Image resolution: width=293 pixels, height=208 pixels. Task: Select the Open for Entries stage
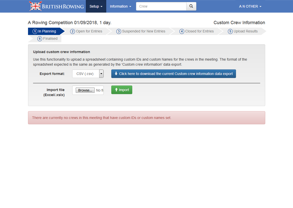pos(89,31)
